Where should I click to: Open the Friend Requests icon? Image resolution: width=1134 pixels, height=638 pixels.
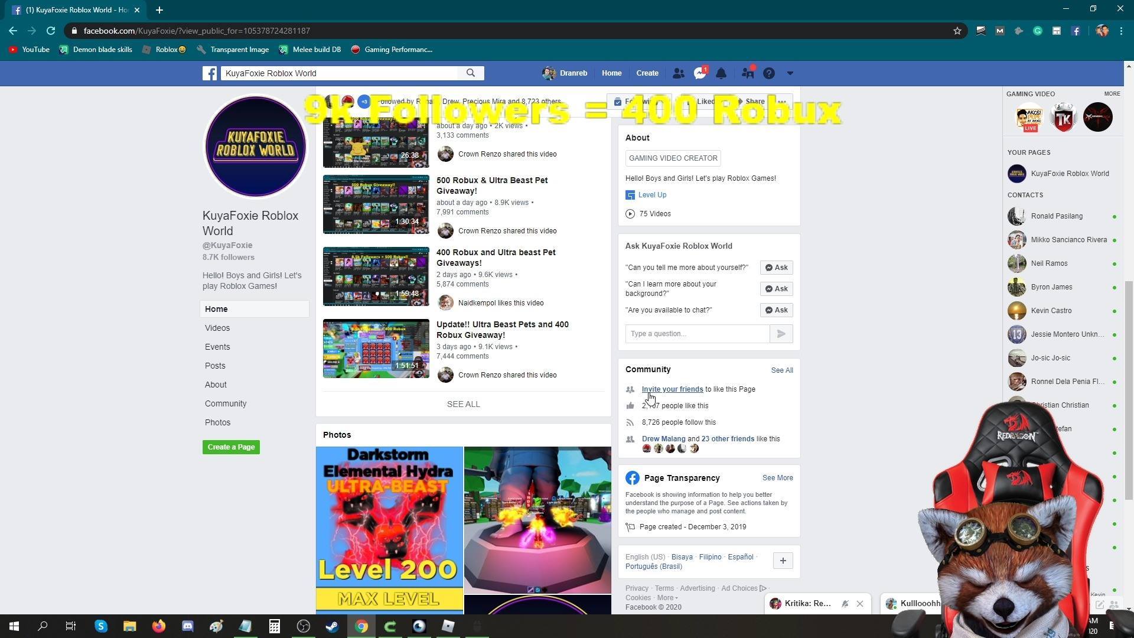678,73
